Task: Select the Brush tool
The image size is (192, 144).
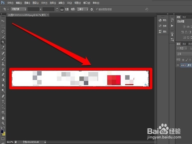Action: coord(3,59)
